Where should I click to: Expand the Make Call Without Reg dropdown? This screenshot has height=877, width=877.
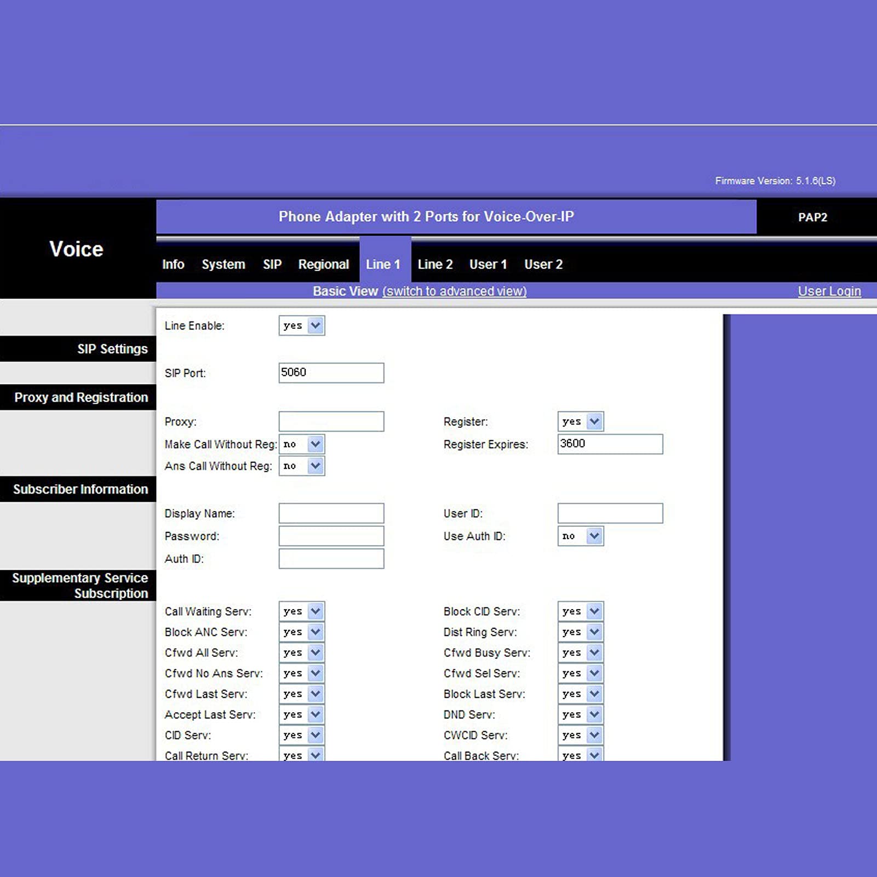coord(302,444)
